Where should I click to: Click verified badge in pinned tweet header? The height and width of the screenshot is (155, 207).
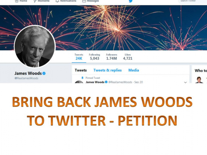click(106, 82)
